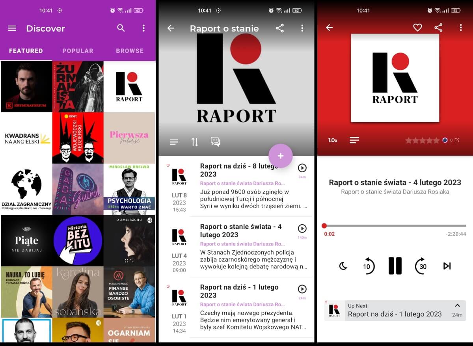The image size is (473, 346).
Task: Pause the playing episode
Action: coord(395,266)
